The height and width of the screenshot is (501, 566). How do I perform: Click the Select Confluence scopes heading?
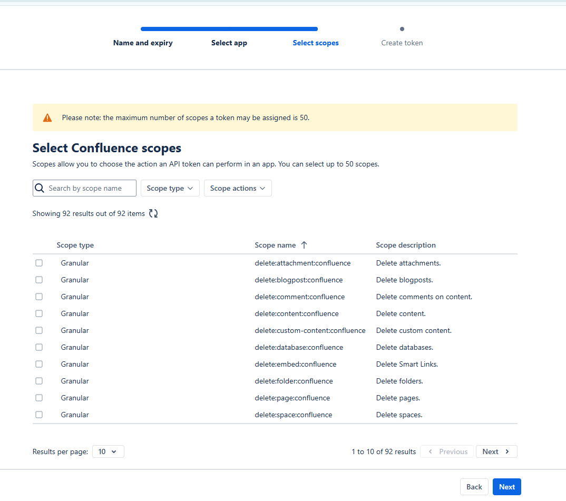[x=107, y=148]
